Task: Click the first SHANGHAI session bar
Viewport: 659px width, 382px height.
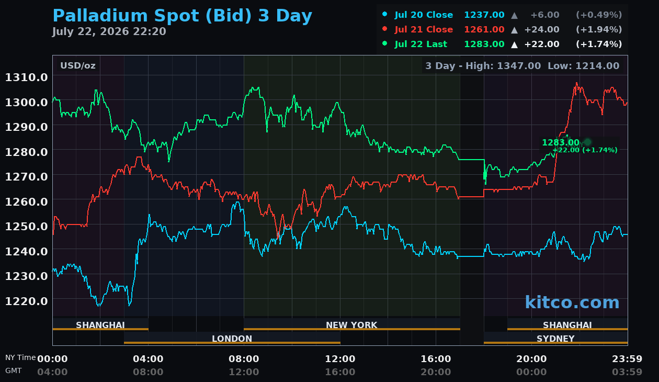Action: point(100,324)
